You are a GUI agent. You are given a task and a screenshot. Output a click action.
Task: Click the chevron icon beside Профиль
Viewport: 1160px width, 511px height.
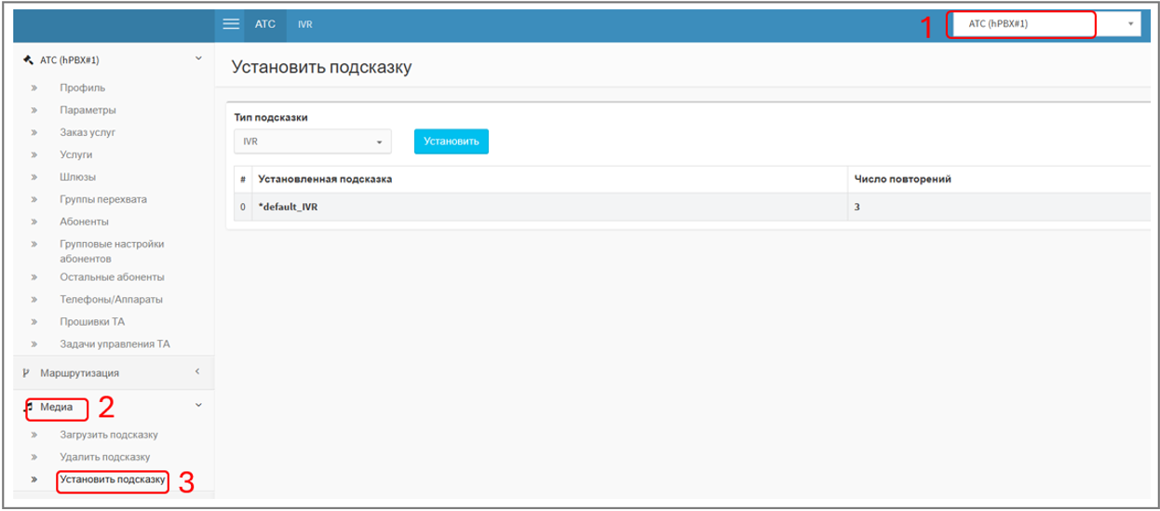[x=34, y=88]
